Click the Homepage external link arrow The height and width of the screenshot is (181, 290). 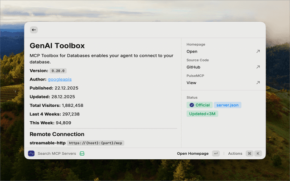(x=258, y=52)
